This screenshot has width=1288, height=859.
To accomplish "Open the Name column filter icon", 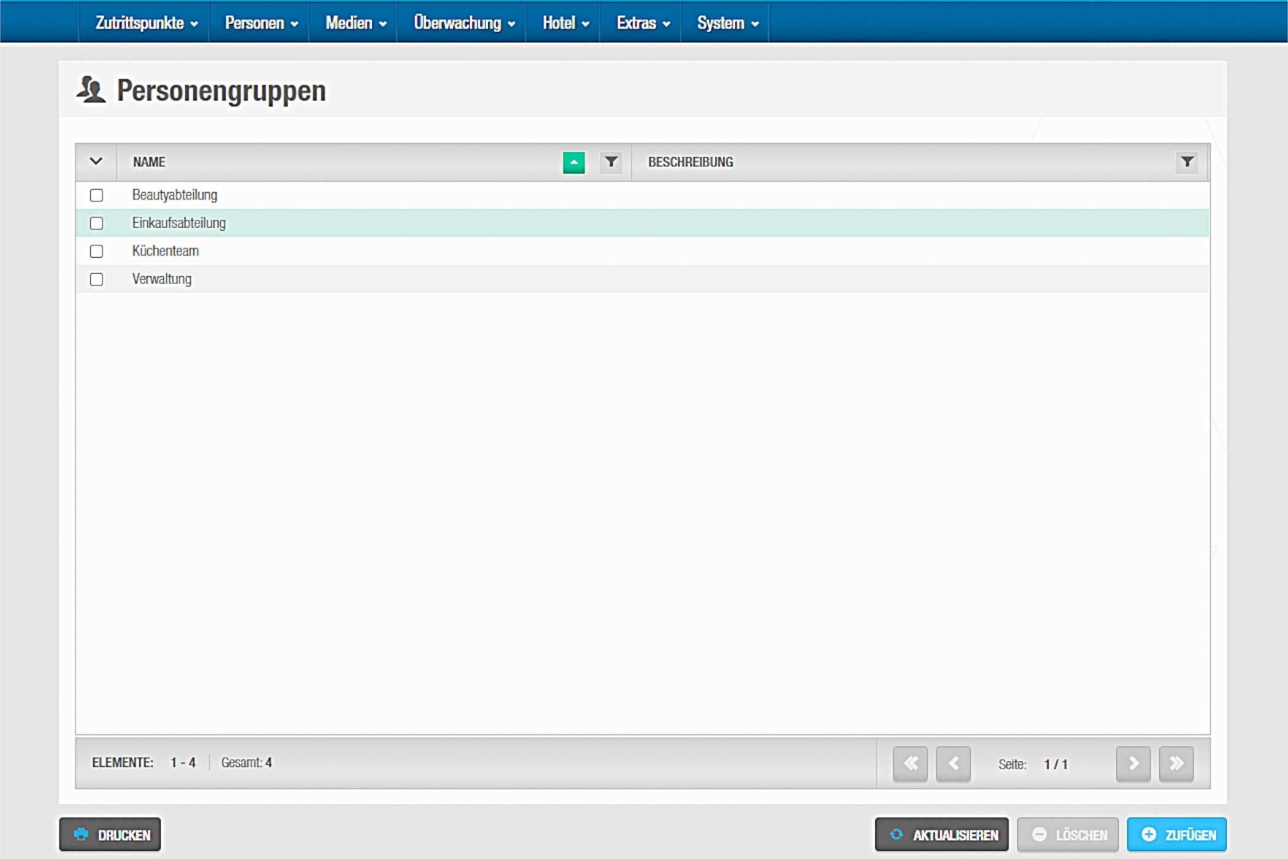I will coord(611,163).
